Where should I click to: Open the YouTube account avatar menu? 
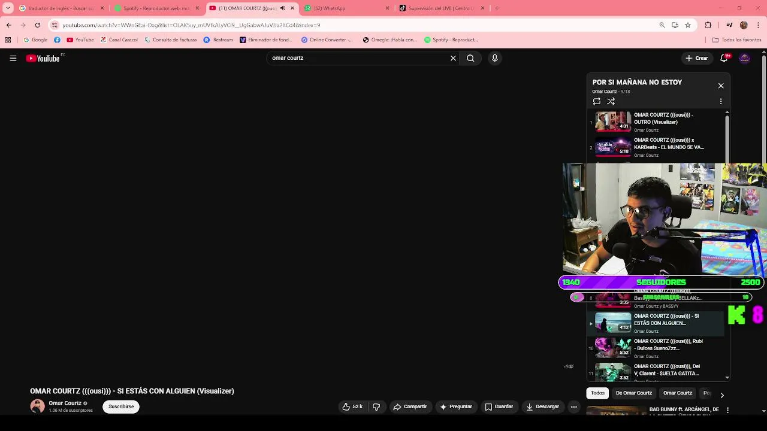coord(745,58)
